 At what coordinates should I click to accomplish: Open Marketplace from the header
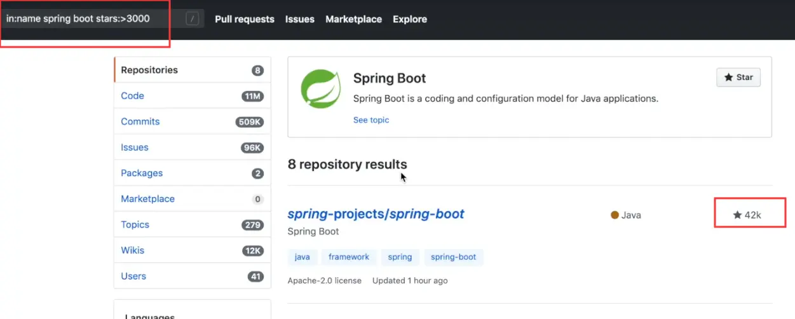click(x=353, y=19)
